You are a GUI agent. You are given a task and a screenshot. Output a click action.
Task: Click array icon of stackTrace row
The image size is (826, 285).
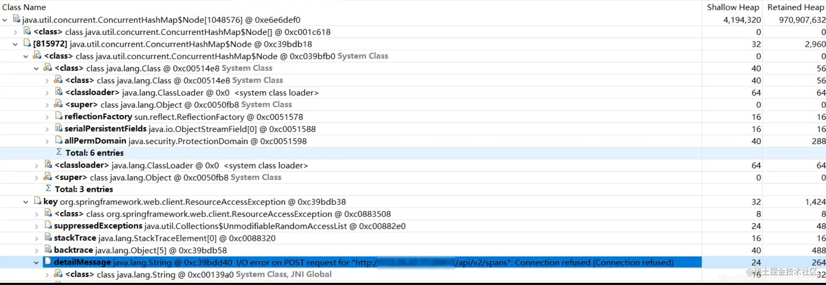tap(48, 237)
